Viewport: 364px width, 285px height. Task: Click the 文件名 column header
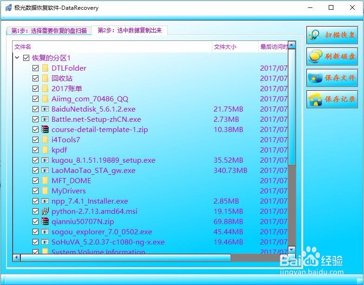pos(112,46)
